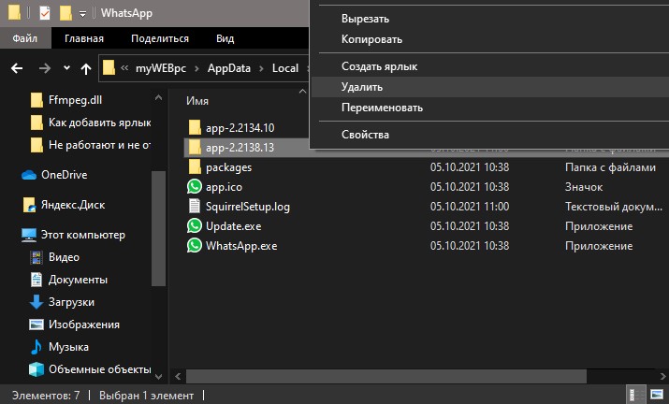This screenshot has height=404, width=669.
Task: Switch to the Вид ribbon tab
Action: point(225,38)
